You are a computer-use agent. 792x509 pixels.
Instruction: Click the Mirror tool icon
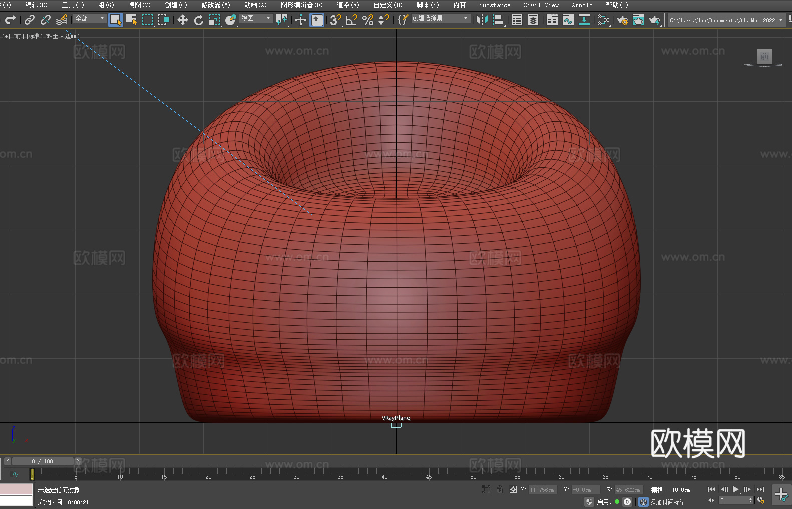point(482,20)
